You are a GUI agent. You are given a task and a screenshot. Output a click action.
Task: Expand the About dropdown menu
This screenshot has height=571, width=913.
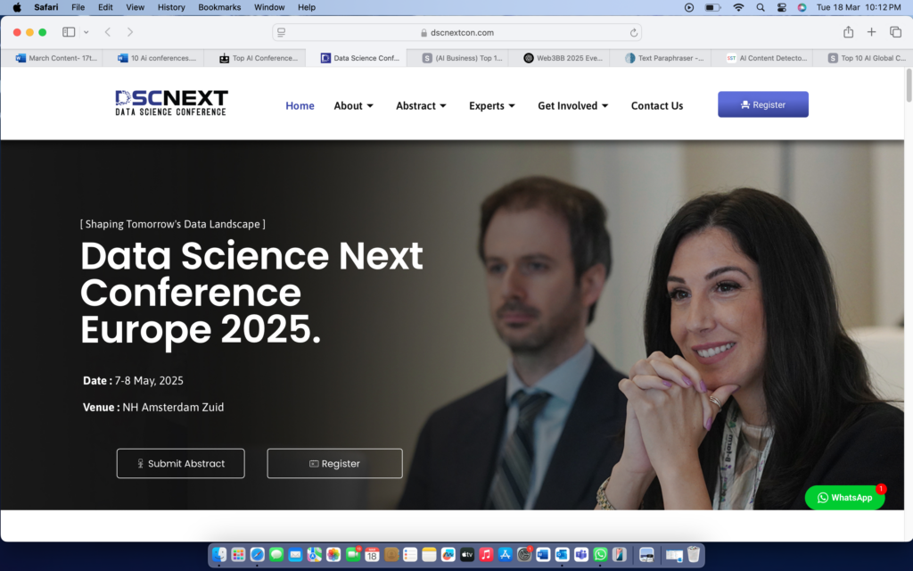353,105
